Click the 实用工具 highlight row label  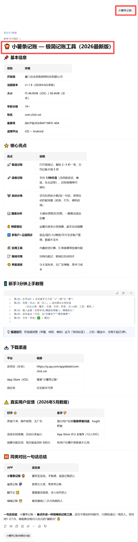(15, 248)
